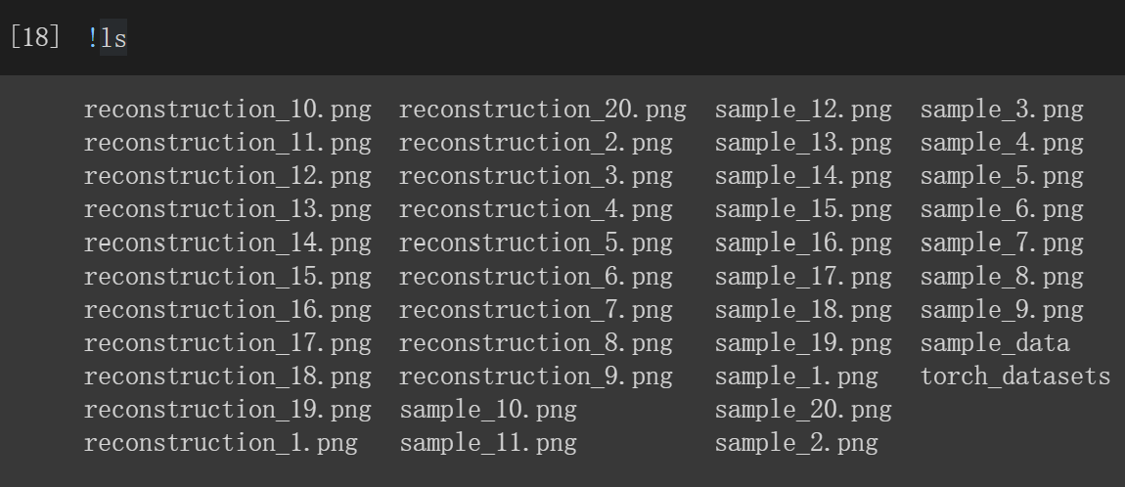This screenshot has height=487, width=1125.
Task: Select reconstruction_10.png in the output
Action: point(227,110)
